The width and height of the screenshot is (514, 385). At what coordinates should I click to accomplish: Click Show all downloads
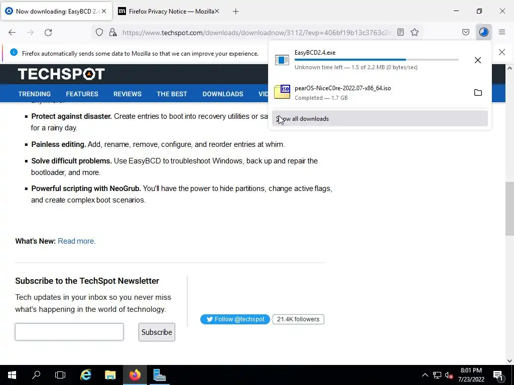tap(379, 118)
